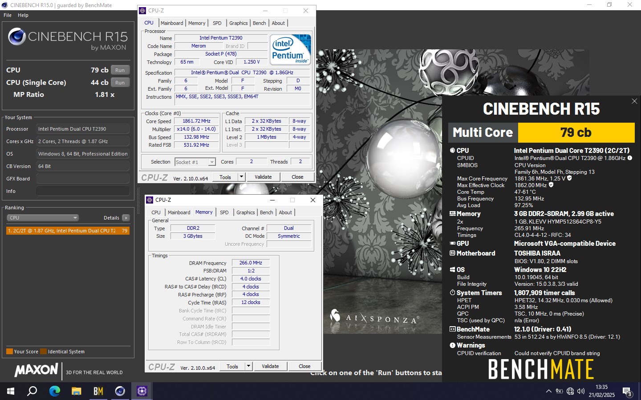Open File Explorer from taskbar

pos(76,391)
